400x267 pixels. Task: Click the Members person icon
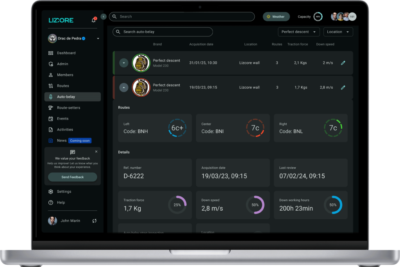(x=51, y=75)
